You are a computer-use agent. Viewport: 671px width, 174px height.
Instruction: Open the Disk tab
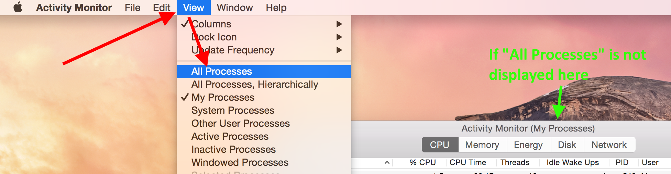click(x=567, y=145)
